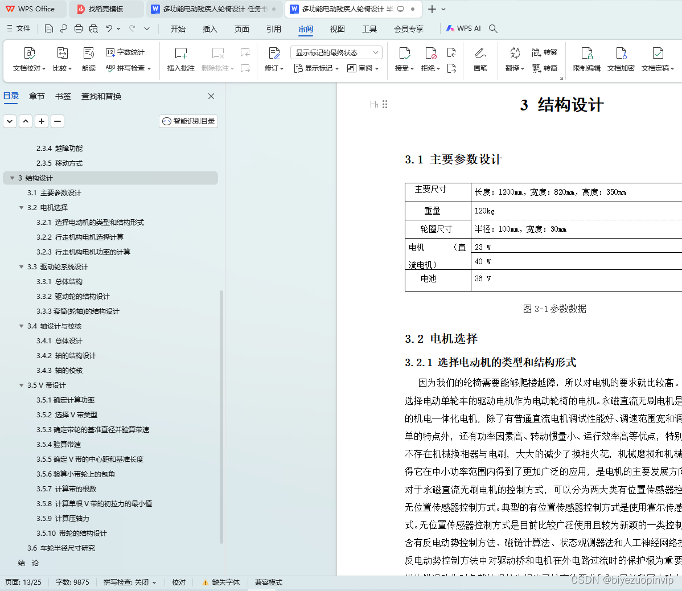The height and width of the screenshot is (591, 682).
Task: Open the 文档校对 proofreading tool
Action: pyautogui.click(x=29, y=59)
